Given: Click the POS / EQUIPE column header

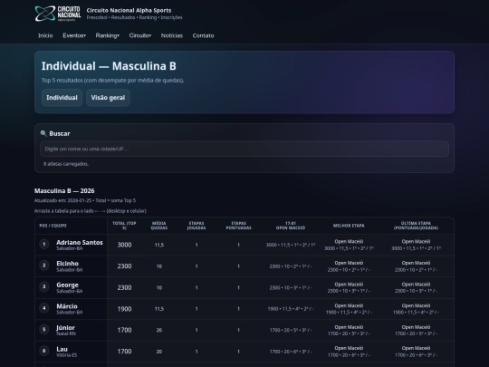Looking at the screenshot, I should pyautogui.click(x=53, y=226).
